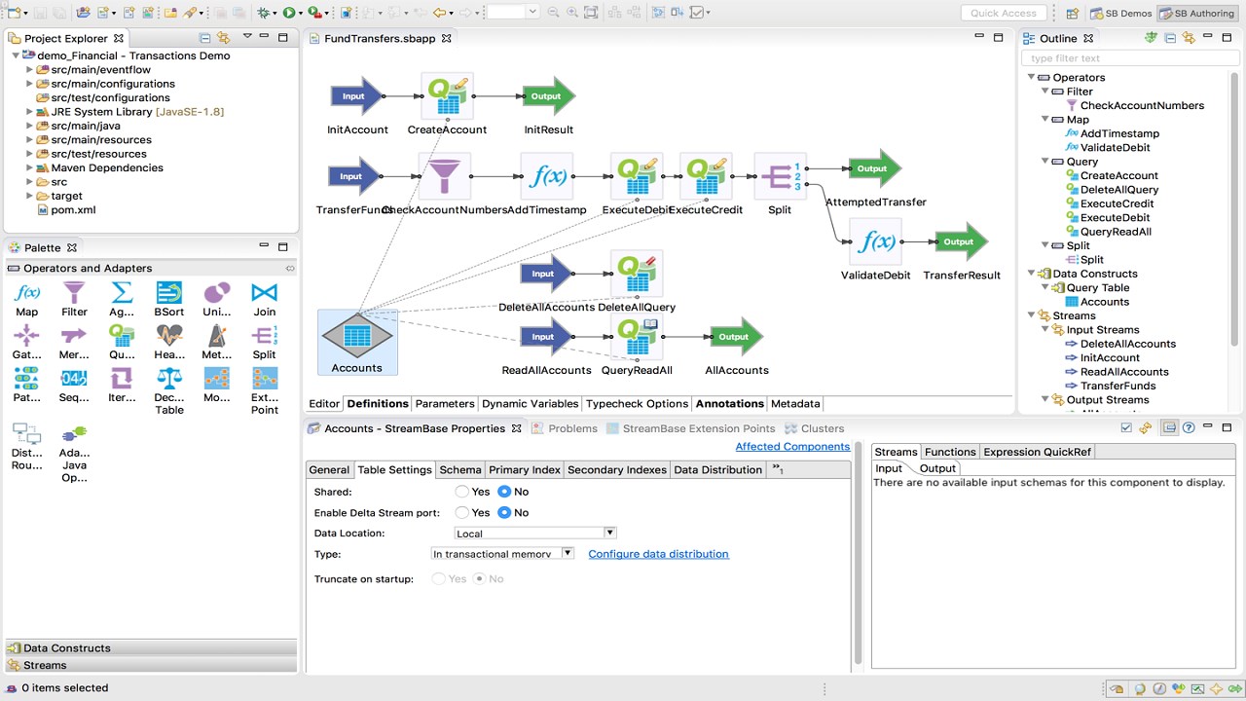Expand Data Constructs palette drawer
This screenshot has width=1246, height=701.
coord(151,647)
